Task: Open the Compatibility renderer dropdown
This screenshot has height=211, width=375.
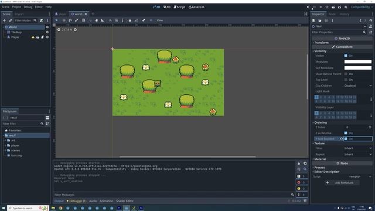Action: point(362,7)
